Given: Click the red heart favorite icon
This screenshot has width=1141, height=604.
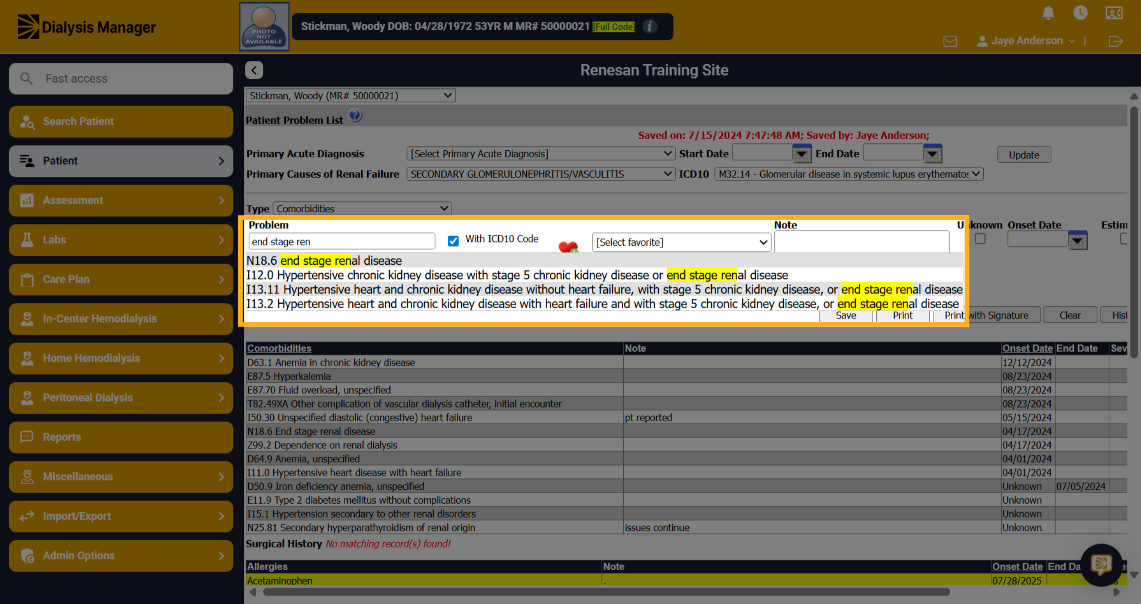Looking at the screenshot, I should 568,246.
